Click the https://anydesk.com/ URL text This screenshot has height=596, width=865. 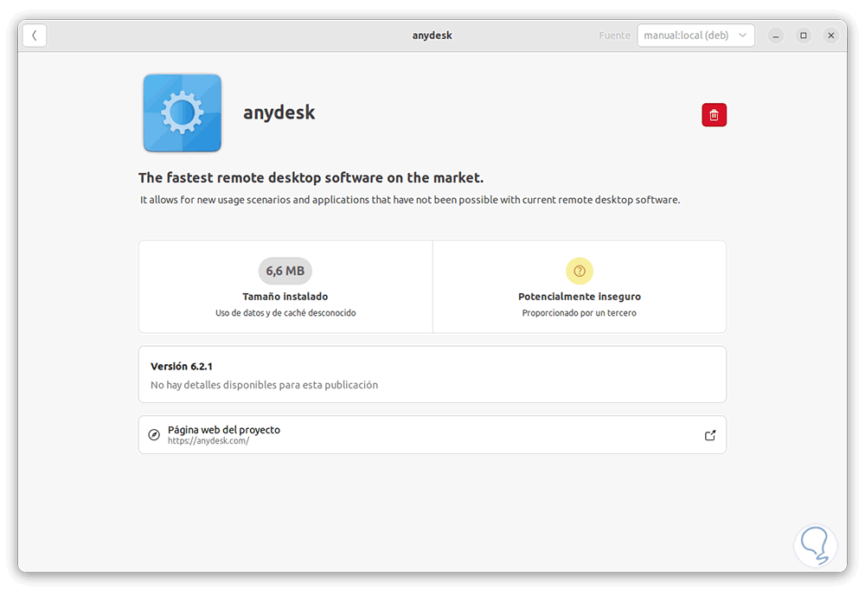click(208, 441)
